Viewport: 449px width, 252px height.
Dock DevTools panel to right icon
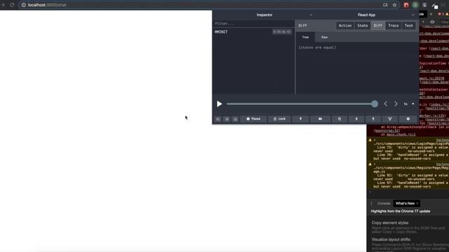point(227,119)
